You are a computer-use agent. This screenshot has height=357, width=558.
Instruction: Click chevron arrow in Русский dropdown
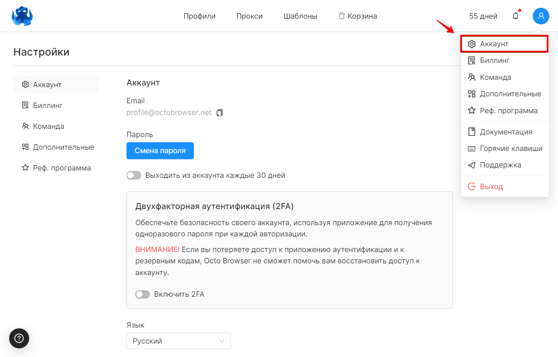tap(222, 341)
